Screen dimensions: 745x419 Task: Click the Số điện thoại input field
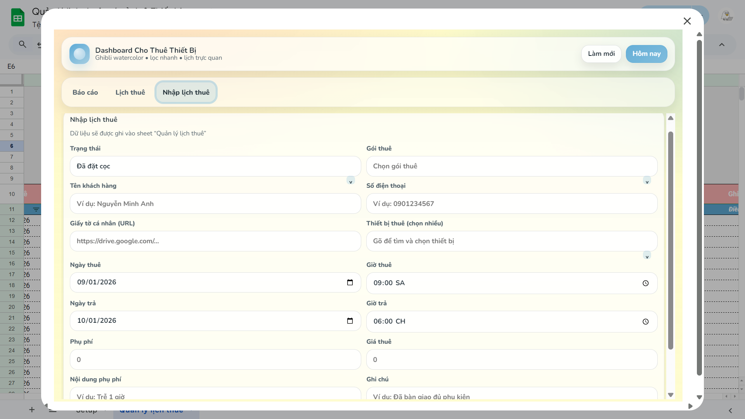[x=511, y=204]
